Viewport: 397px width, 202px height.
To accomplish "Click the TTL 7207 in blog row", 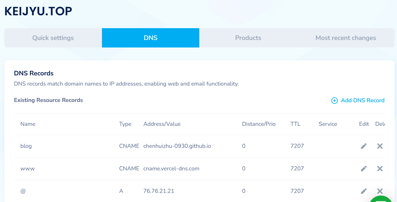I will [297, 146].
